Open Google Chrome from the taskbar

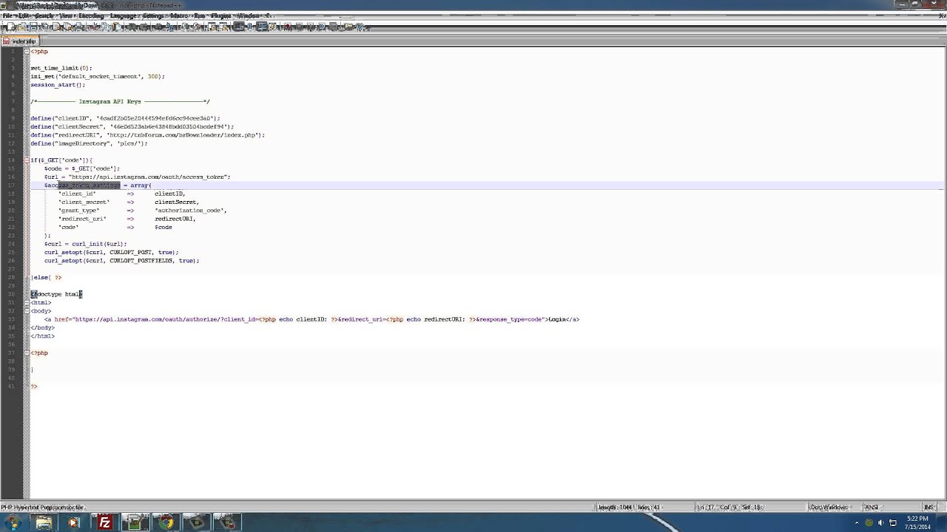coord(166,523)
